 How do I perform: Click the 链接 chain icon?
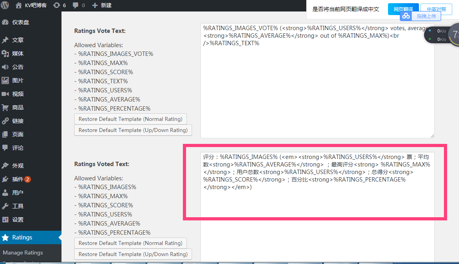click(x=5, y=121)
